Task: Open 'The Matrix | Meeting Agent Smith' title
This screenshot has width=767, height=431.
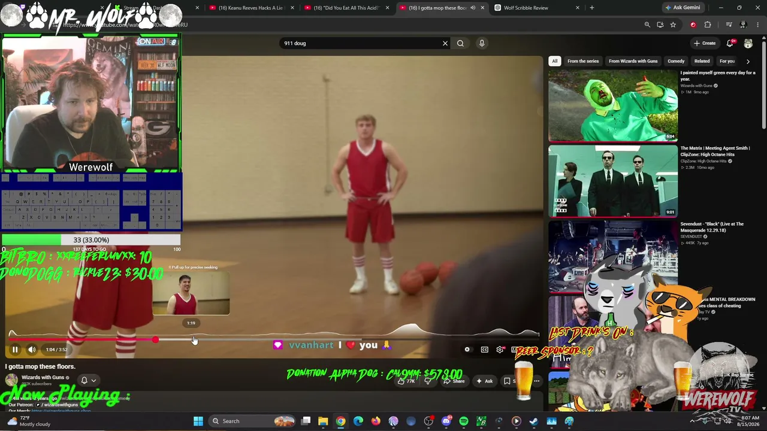Action: 715,151
